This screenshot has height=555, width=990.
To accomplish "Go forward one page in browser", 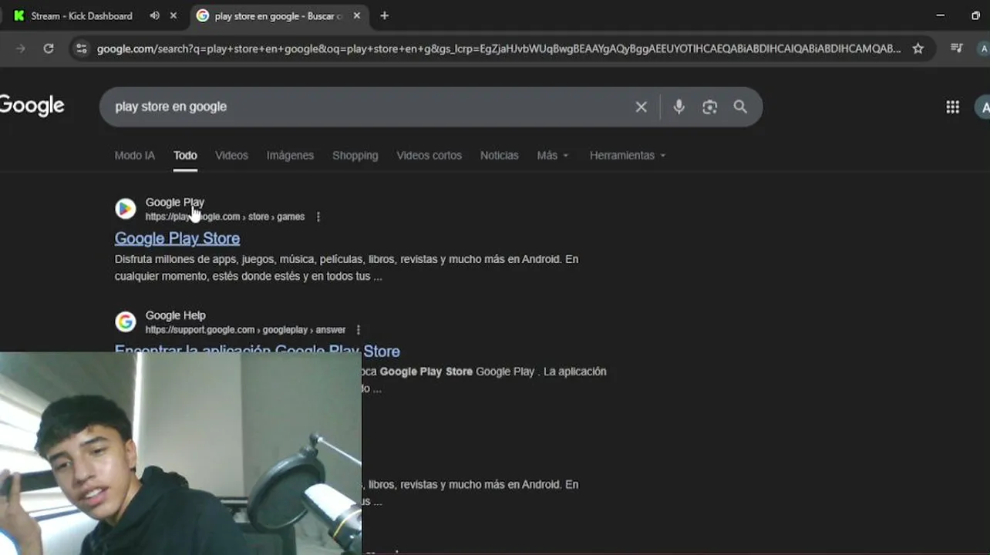I will (x=20, y=49).
